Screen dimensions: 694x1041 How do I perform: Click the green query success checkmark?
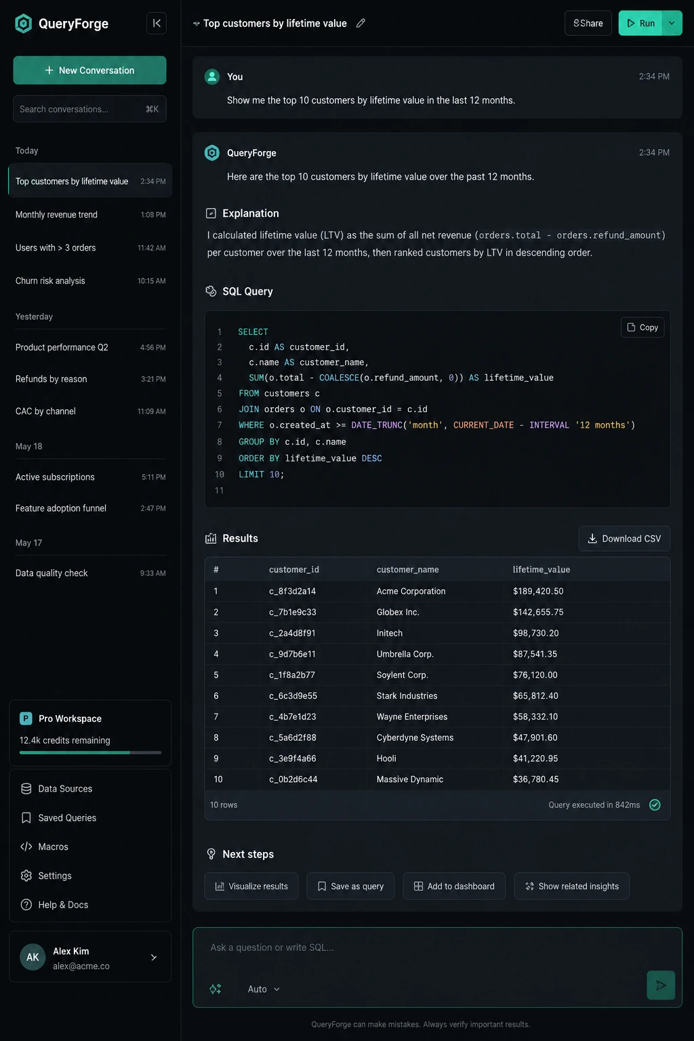point(655,805)
